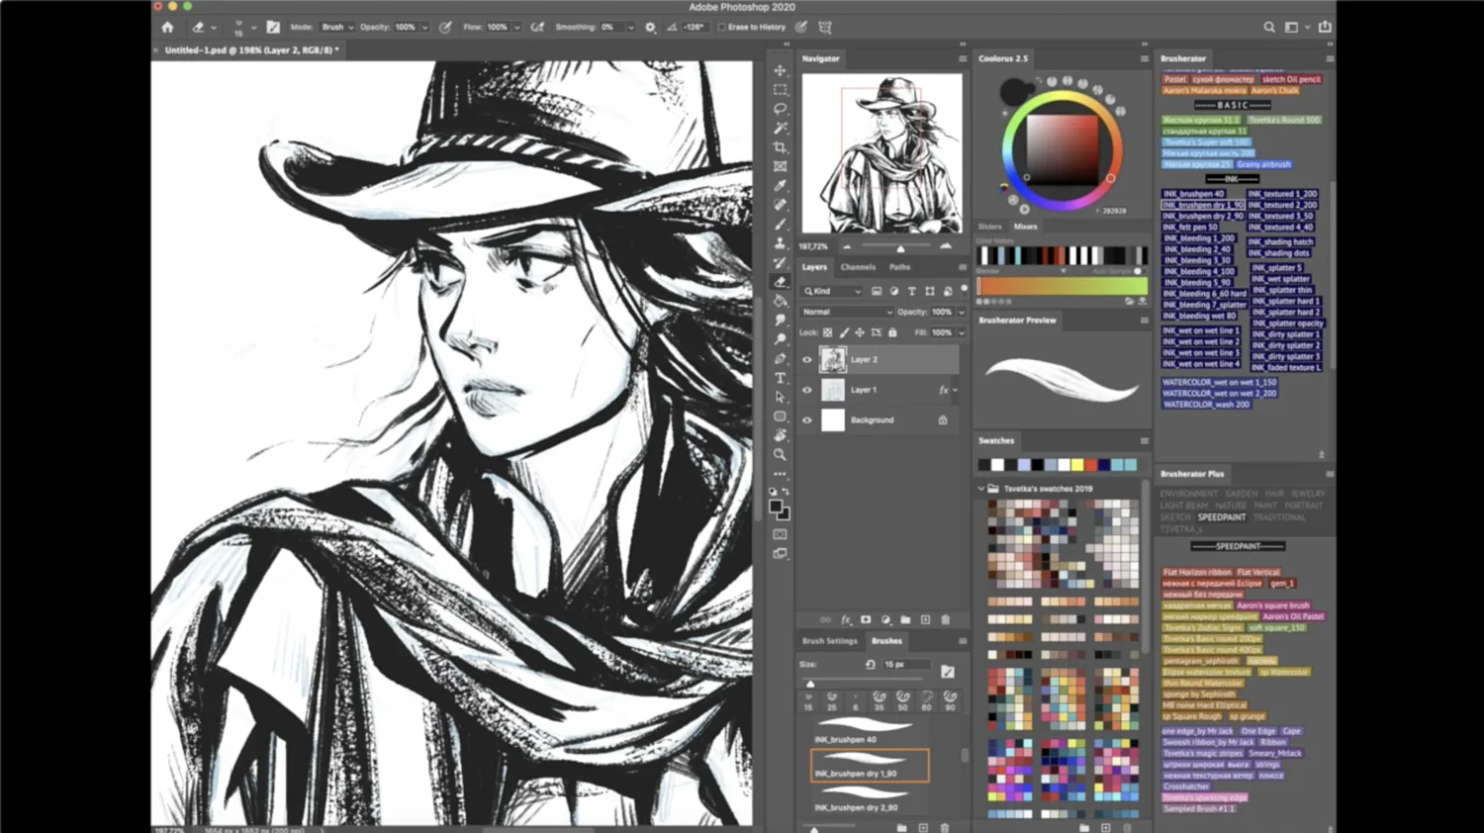Choose INK_brushpen 40 in Brusherator

point(1194,194)
